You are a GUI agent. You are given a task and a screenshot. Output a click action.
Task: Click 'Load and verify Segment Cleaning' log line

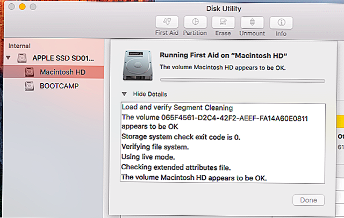177,107
